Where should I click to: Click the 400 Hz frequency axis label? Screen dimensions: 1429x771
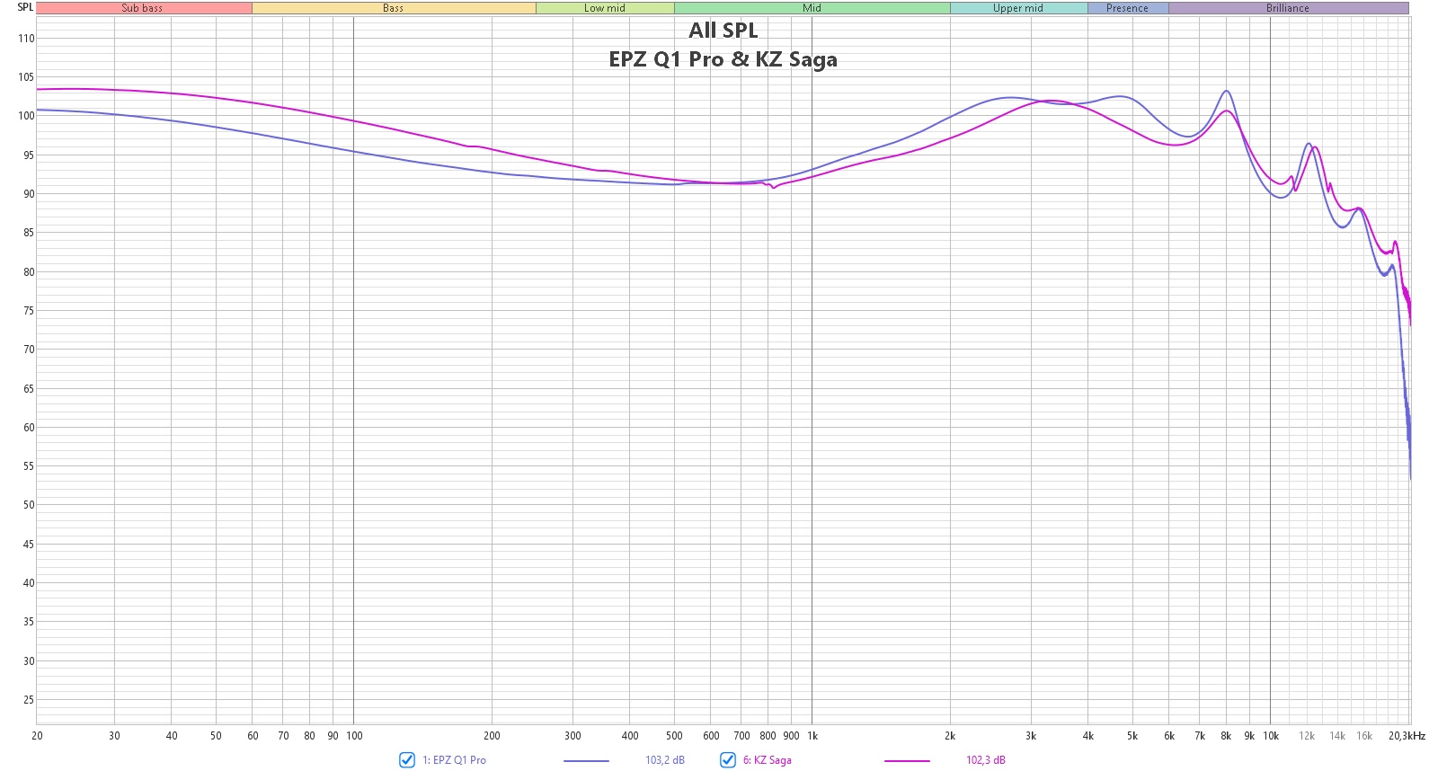coord(630,736)
